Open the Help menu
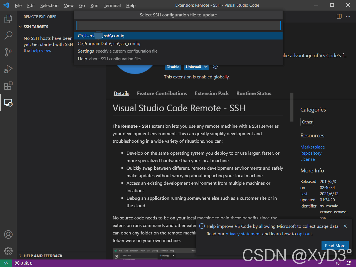Image resolution: width=356 pixels, height=267 pixels. pos(131,5)
